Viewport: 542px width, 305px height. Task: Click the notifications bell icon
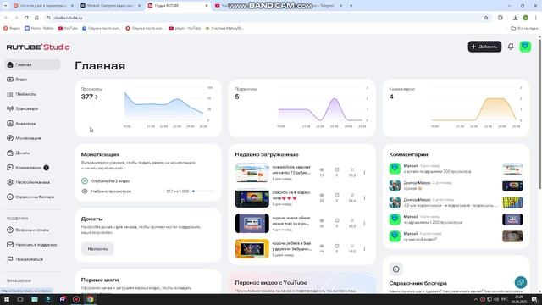(511, 47)
